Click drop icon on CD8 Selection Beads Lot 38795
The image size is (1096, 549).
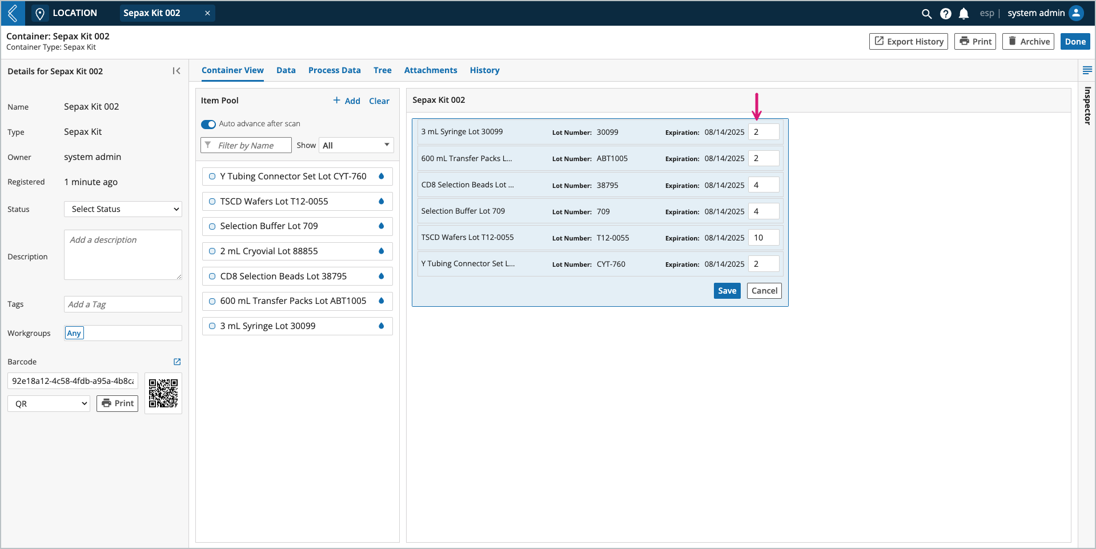point(381,276)
